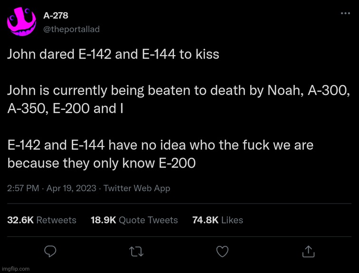Click the pink smiling profile avatar

[x=21, y=22]
